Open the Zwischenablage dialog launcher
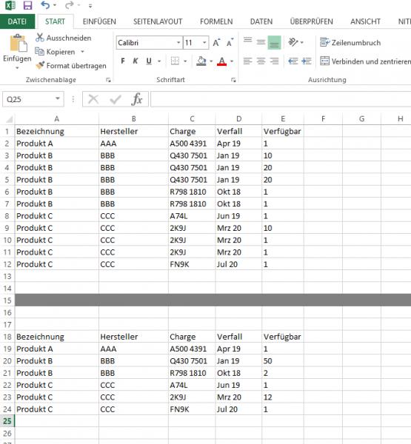The height and width of the screenshot is (444, 411). [108, 80]
